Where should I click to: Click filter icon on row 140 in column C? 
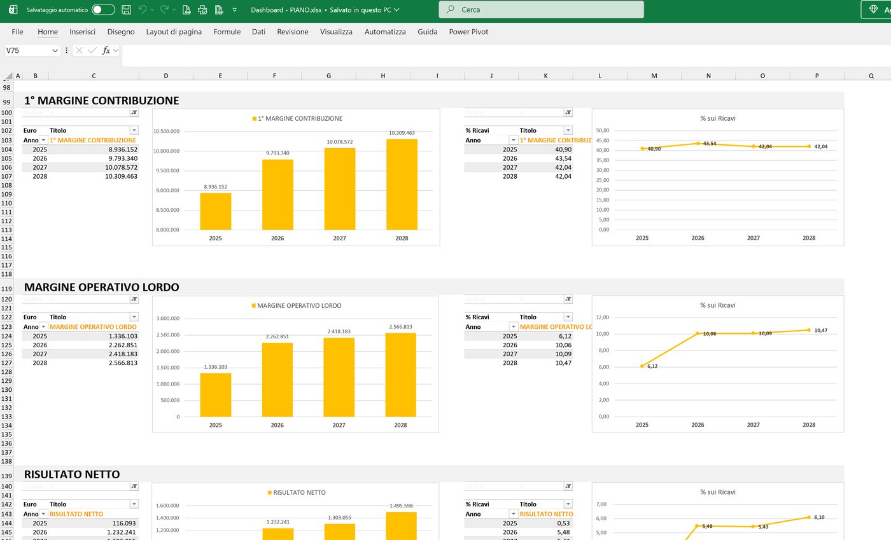click(134, 486)
